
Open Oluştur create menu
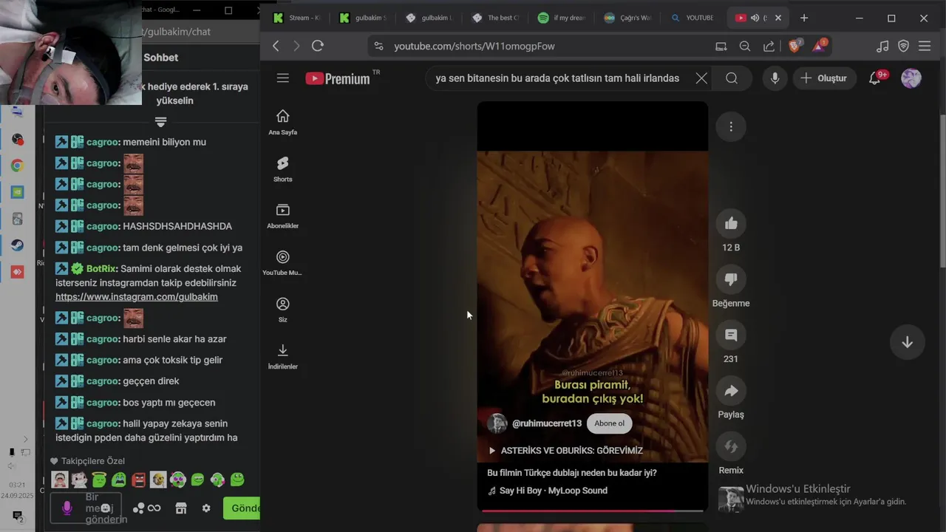click(x=823, y=78)
